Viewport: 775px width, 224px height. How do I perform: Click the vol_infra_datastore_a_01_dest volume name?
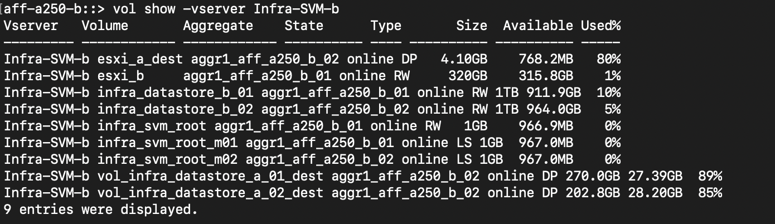210,177
